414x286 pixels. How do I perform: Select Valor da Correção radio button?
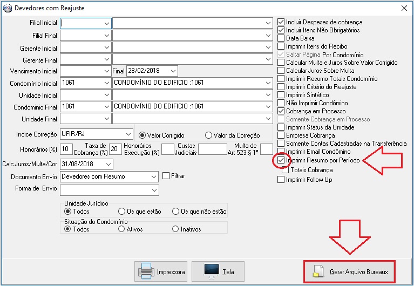208,135
